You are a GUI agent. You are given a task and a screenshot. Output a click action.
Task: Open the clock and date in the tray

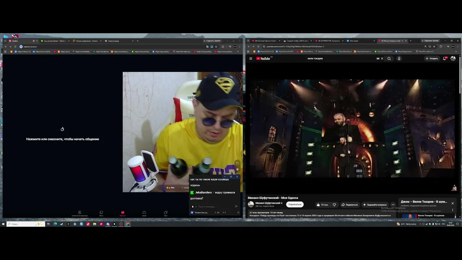coord(450,224)
